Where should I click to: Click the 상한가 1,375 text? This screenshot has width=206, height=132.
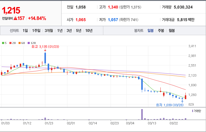(130, 7)
